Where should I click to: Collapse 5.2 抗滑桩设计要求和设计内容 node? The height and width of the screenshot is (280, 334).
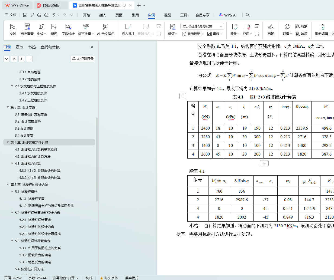point(12,213)
